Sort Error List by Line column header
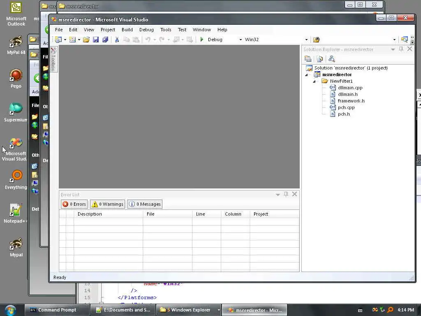The width and height of the screenshot is (421, 316). 206,214
